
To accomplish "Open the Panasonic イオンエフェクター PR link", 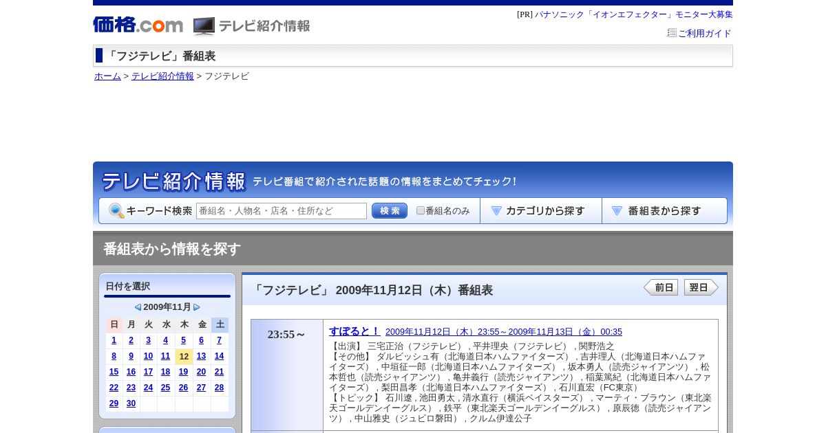I will pos(634,14).
